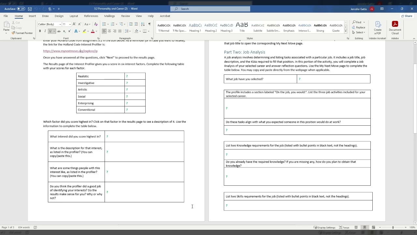Open the Acrobat ribbon tab
This screenshot has height=235, width=417.
pos(165,16)
